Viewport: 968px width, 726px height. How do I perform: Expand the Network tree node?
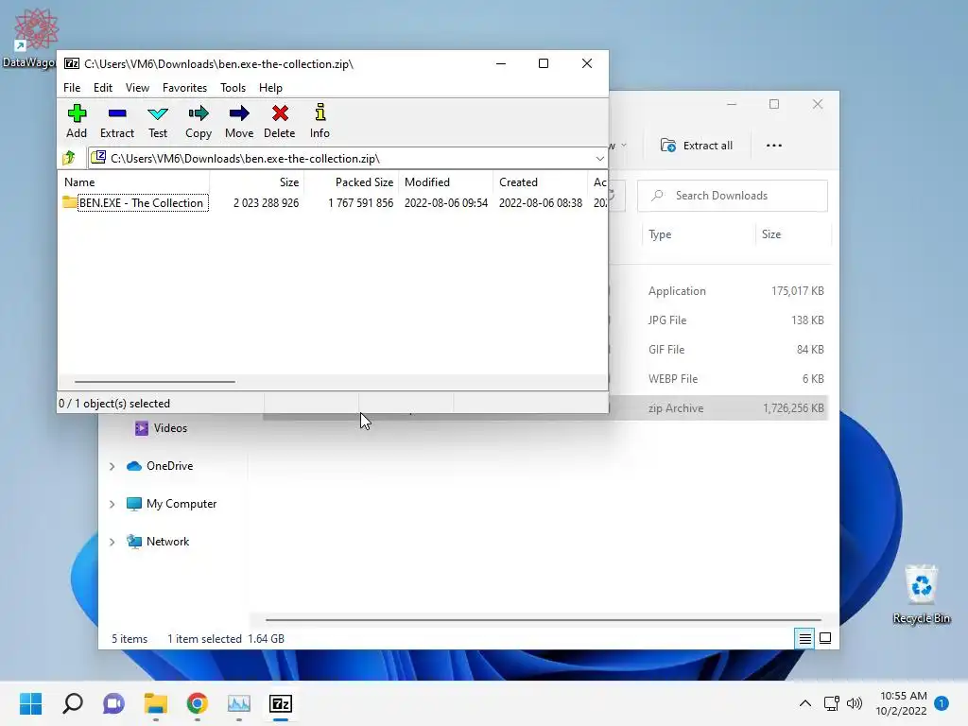tap(112, 542)
